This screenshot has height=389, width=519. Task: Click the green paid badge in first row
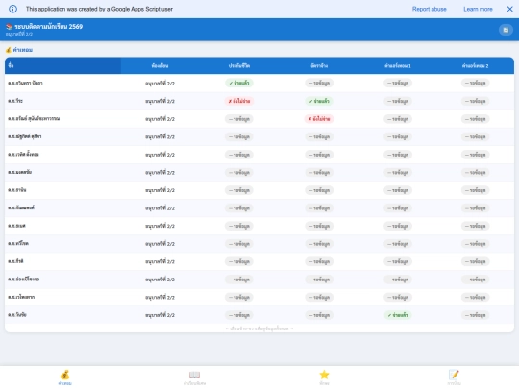click(x=239, y=83)
